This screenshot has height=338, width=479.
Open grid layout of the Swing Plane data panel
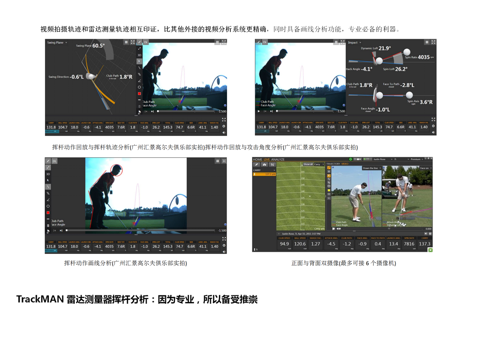pyautogui.click(x=126, y=42)
